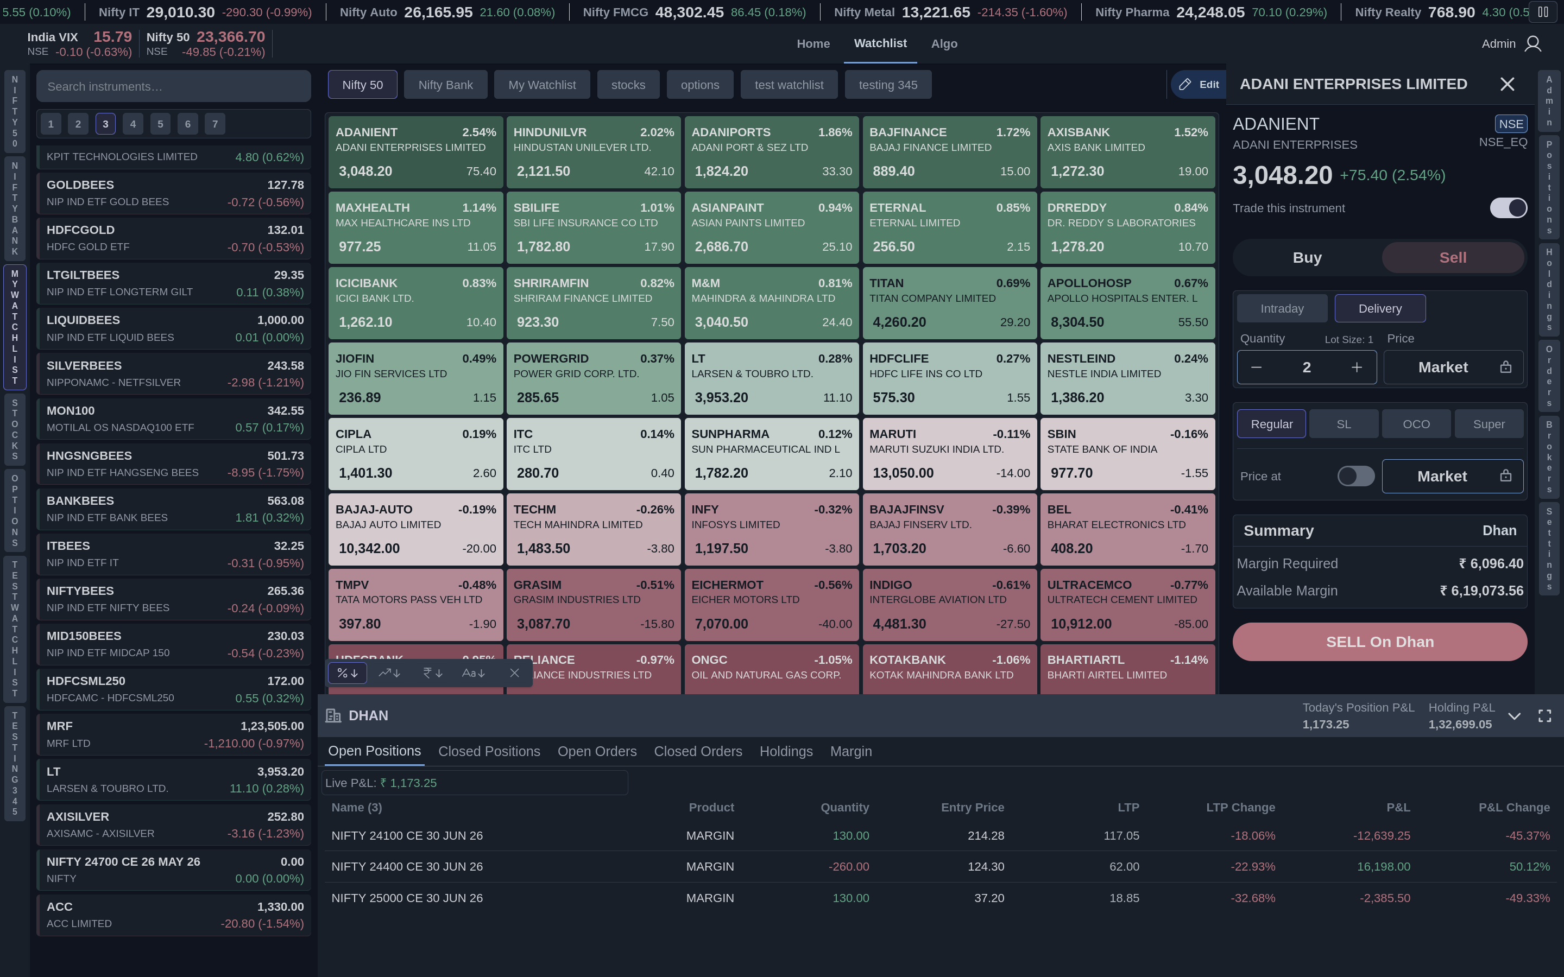Select STOCKS vertical left tab
The image size is (1564, 977).
(x=15, y=429)
